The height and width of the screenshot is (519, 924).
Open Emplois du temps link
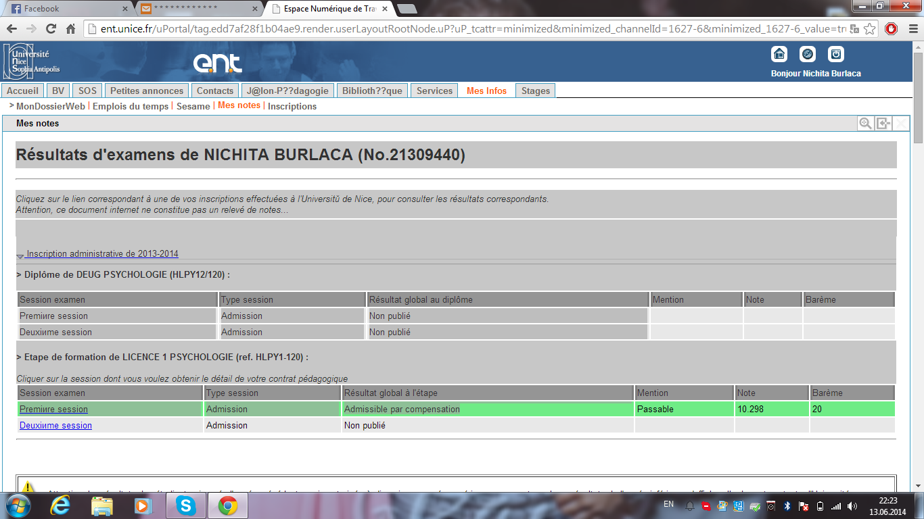[131, 106]
